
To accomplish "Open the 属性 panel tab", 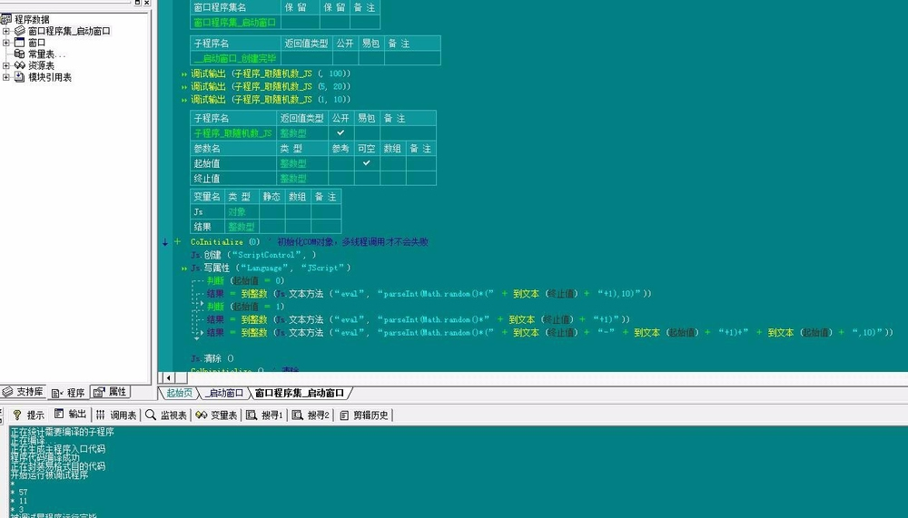I will click(x=111, y=392).
